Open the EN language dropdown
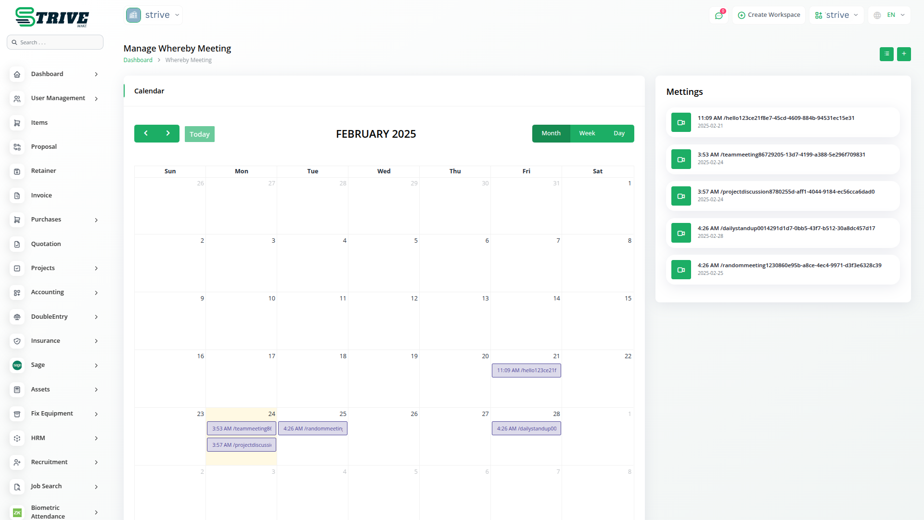 890,15
